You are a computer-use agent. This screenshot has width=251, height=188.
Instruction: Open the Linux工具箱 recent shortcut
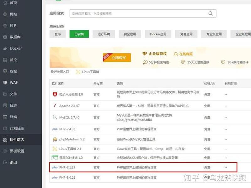[88, 72]
